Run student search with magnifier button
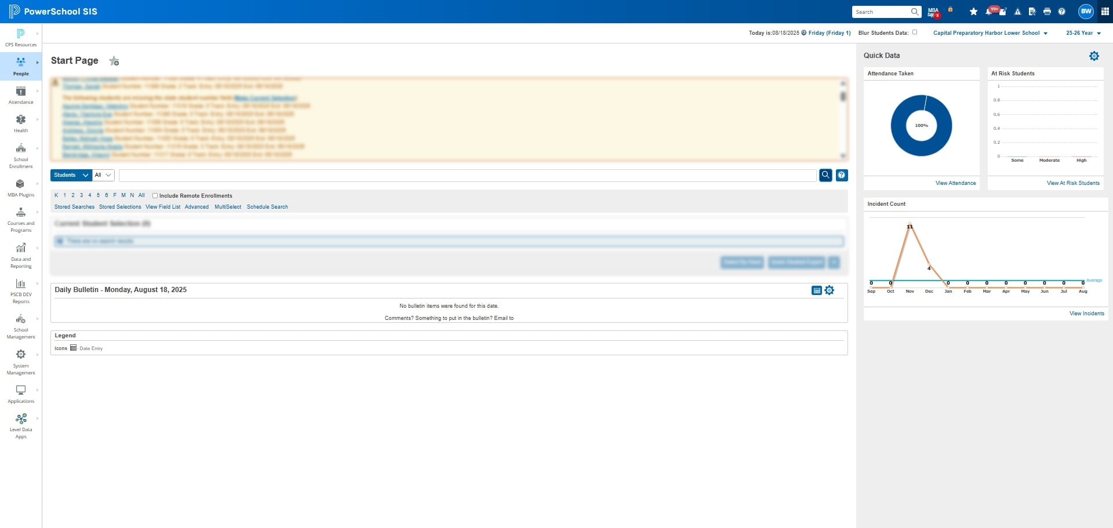1113x528 pixels. point(825,175)
